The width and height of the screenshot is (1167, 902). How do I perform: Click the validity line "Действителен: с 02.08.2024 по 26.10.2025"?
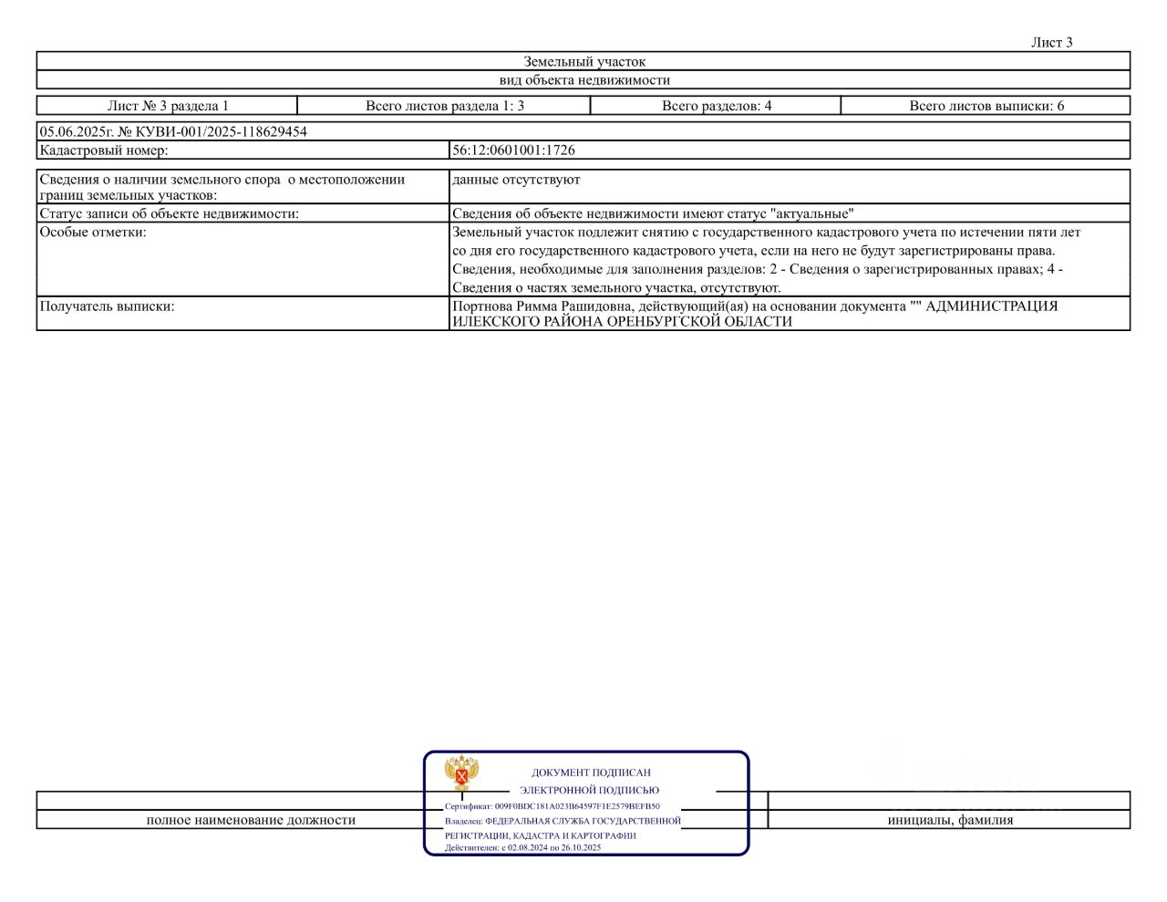pos(523,847)
